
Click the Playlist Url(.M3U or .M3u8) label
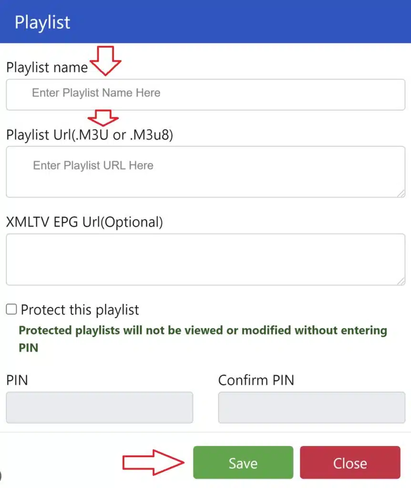90,135
